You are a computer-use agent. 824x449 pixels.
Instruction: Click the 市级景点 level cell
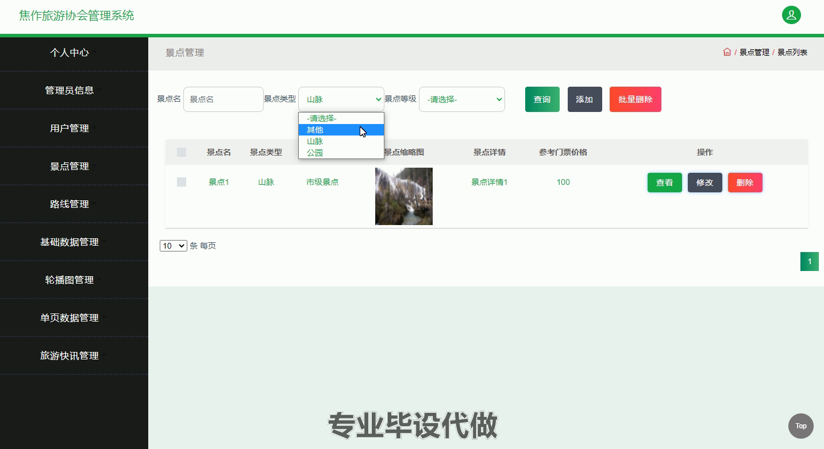coord(322,182)
